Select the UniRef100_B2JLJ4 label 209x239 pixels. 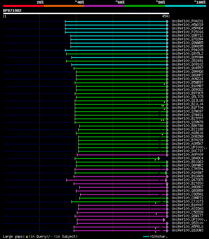coord(187,104)
